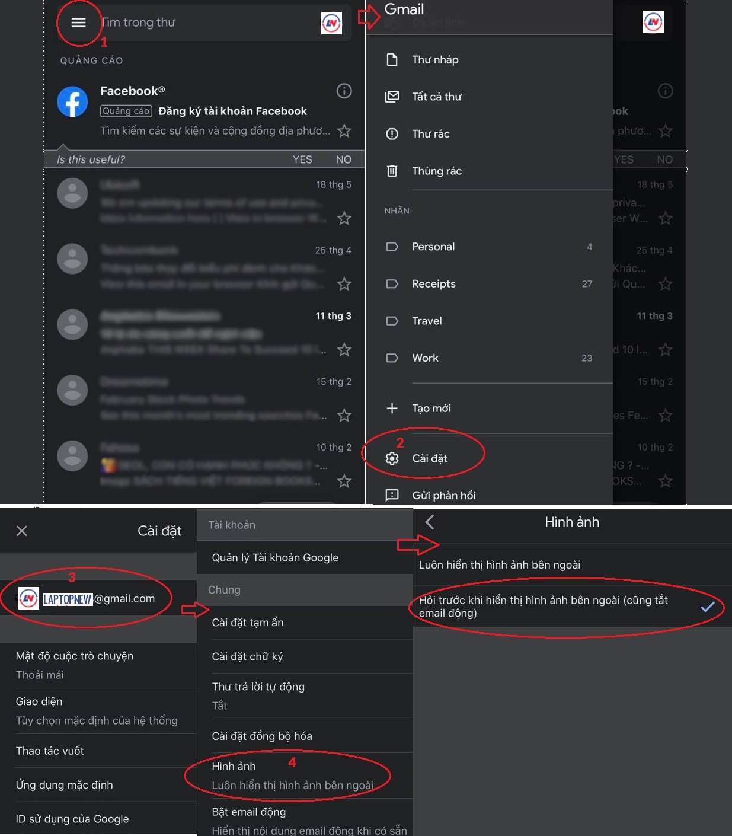Screen dimensions: 732x836
Task: Open Cài đặt using the gear icon
Action: point(392,458)
